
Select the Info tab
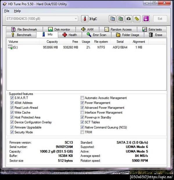point(47,34)
